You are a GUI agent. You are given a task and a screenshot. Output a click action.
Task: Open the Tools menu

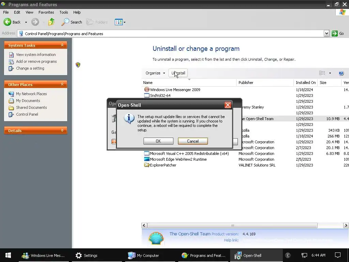(64, 12)
